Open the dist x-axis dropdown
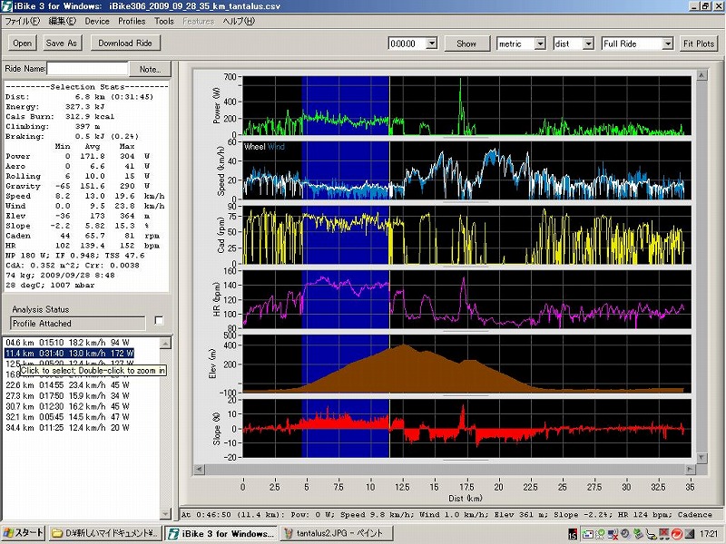Screen dimensions: 726x544 point(587,44)
